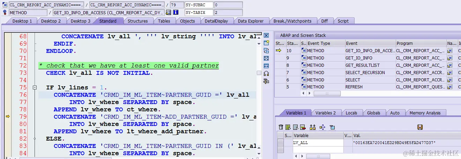Open the DetailDisplay tab
The height and width of the screenshot is (159, 461).
(x=216, y=21)
